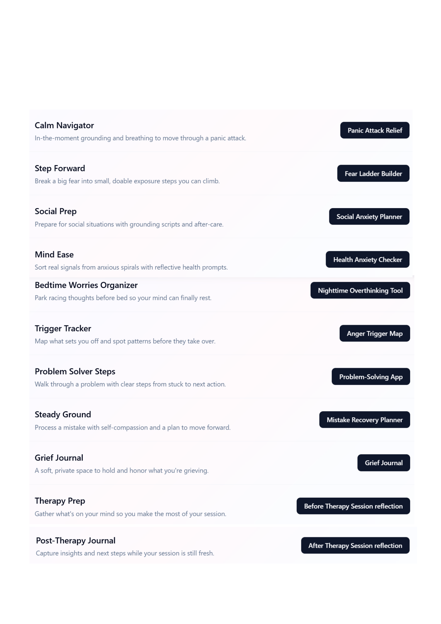The image size is (441, 624).
Task: Select the Trigger Tracker title
Action: tap(63, 329)
